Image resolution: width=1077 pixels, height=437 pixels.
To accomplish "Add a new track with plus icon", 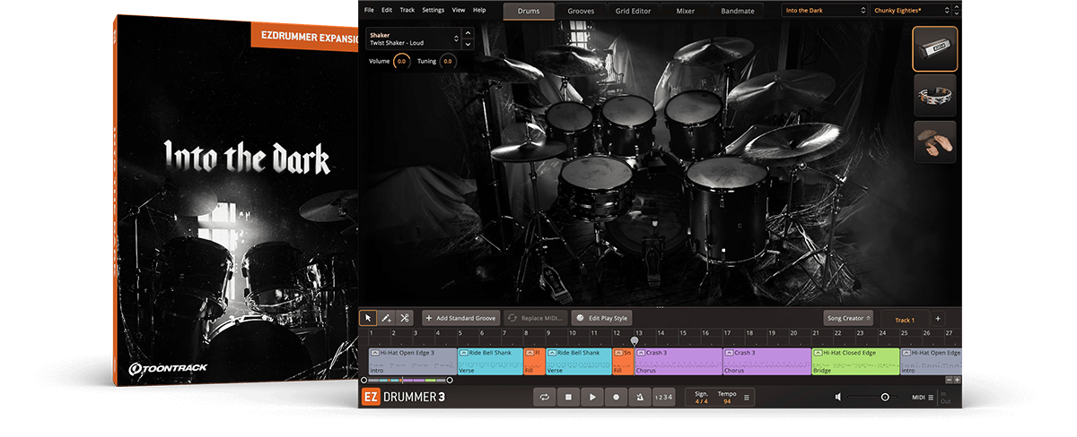I will (x=937, y=319).
